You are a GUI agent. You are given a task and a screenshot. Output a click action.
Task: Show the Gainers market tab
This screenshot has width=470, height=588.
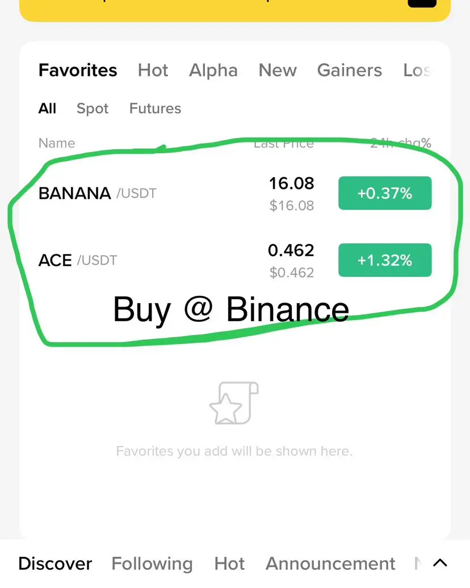tap(350, 70)
